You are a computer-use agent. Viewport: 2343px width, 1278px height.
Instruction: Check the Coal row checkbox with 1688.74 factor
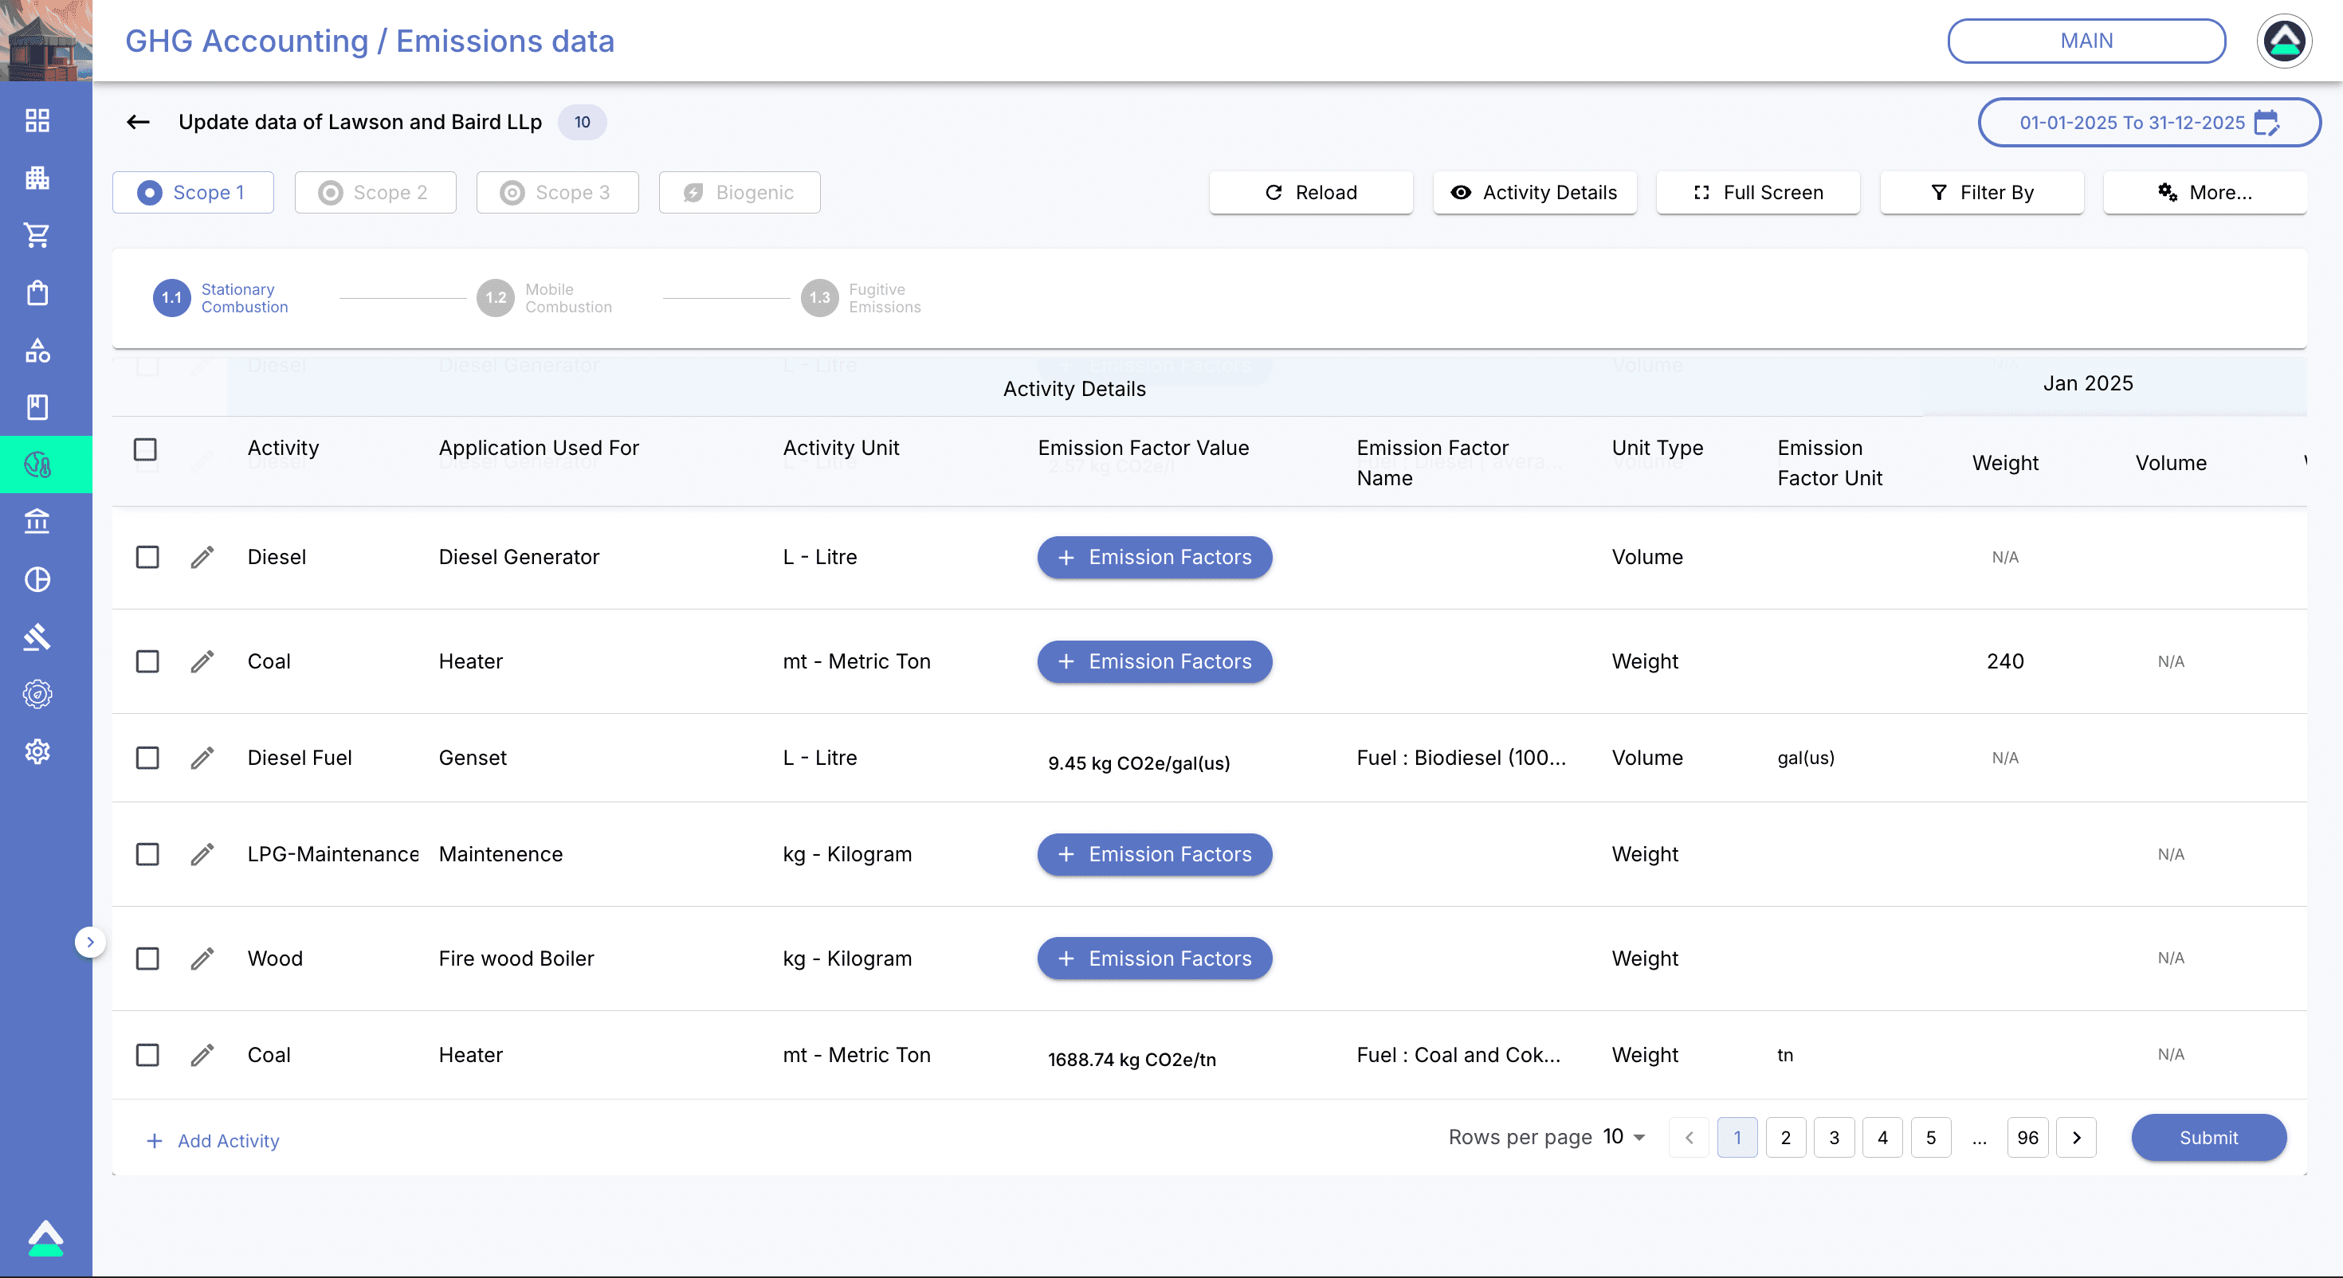tap(147, 1055)
